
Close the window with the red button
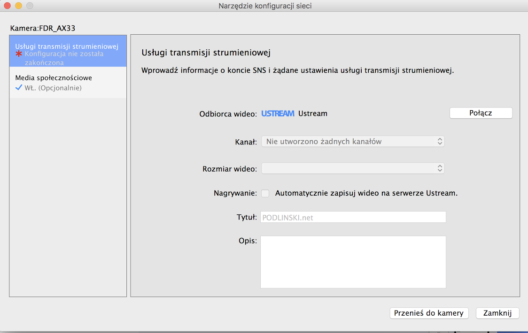pos(8,6)
